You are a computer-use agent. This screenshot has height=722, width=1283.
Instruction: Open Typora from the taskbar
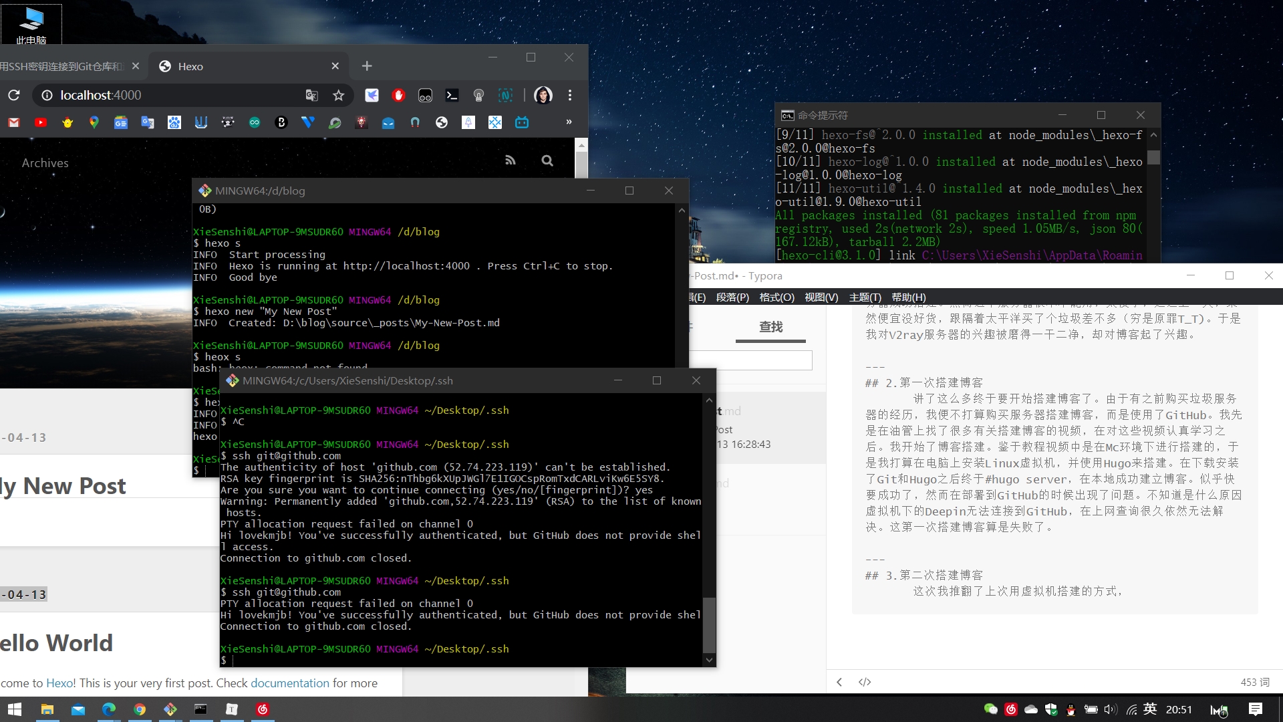[232, 709]
